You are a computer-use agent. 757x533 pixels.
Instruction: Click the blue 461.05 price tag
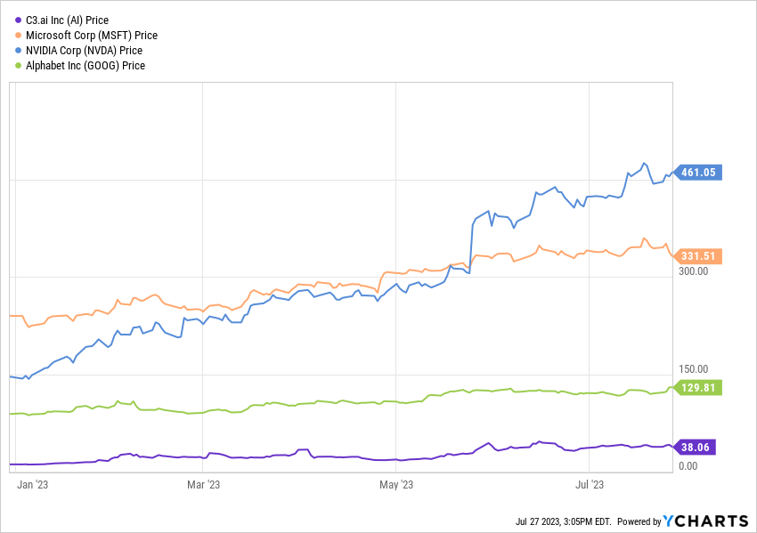click(x=698, y=173)
